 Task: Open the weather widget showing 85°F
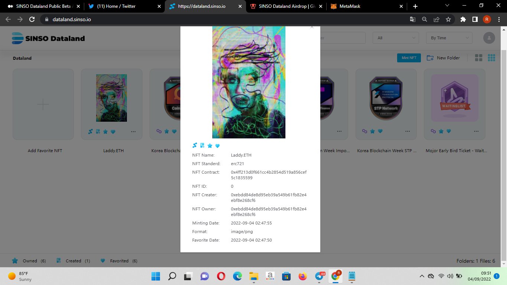(20, 276)
